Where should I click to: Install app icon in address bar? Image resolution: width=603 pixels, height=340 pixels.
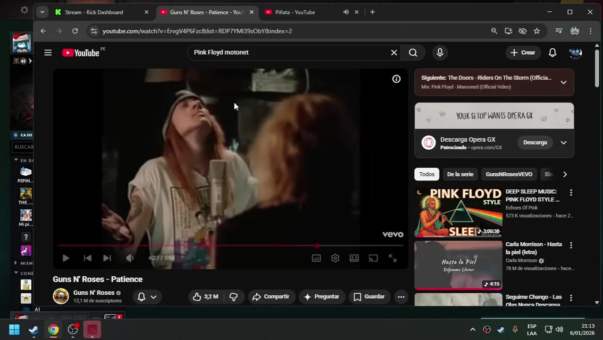point(508,31)
